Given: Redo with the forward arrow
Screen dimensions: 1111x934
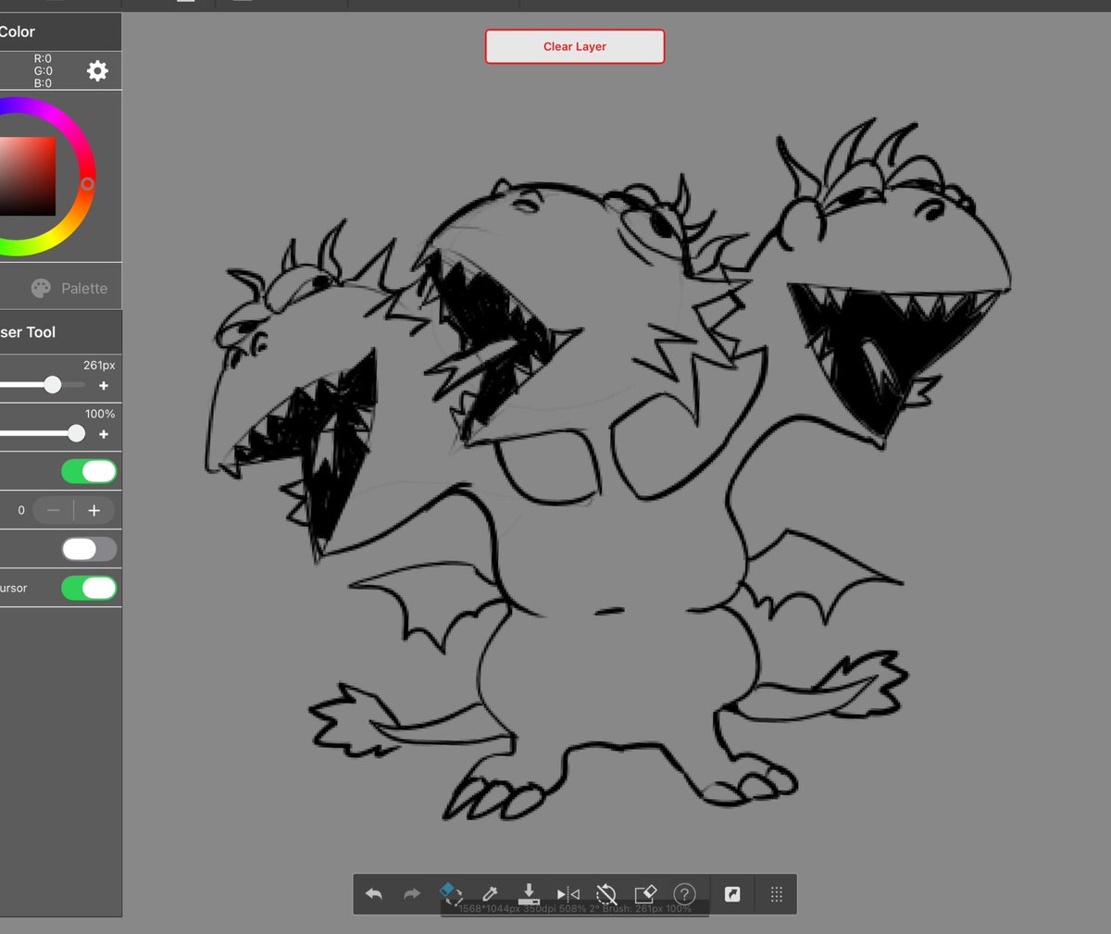Looking at the screenshot, I should [x=412, y=894].
